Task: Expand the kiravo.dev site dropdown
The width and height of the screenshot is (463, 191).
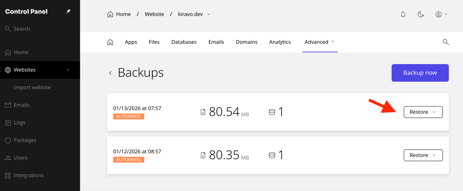Action: click(209, 14)
